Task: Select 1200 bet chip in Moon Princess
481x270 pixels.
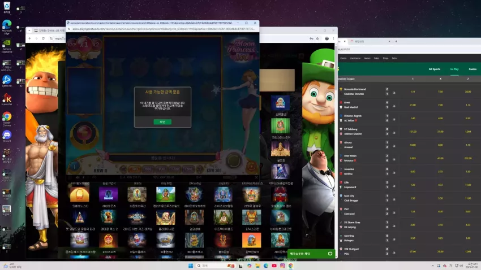Action: click(x=175, y=169)
